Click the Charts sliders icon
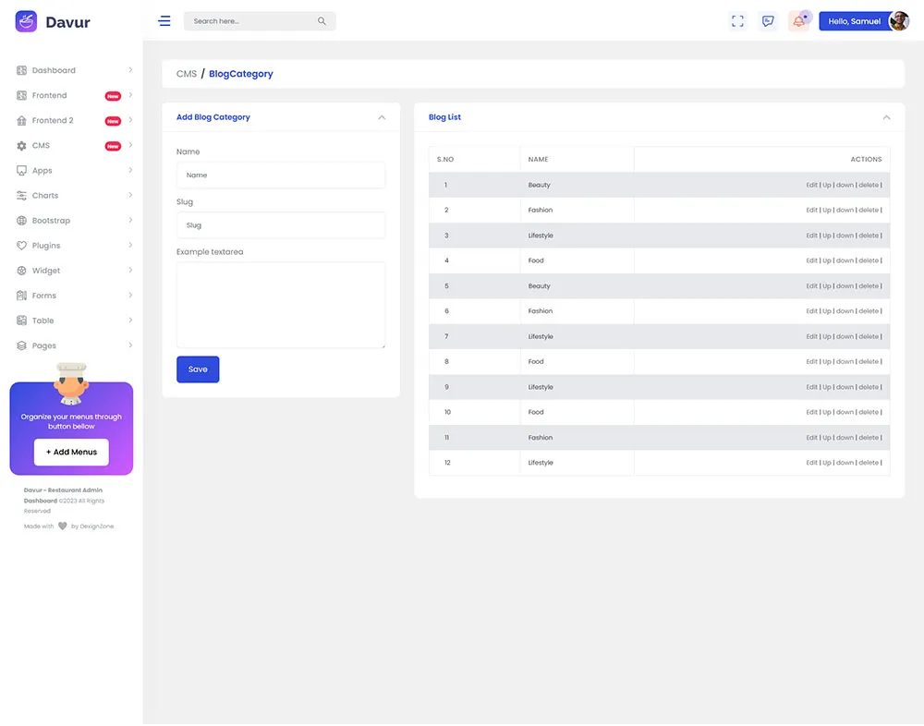The height and width of the screenshot is (726, 924). [22, 196]
